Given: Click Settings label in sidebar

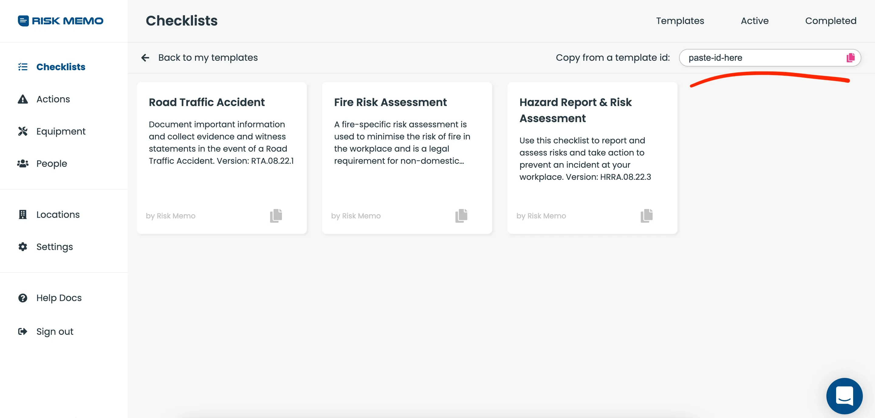Looking at the screenshot, I should pyautogui.click(x=55, y=247).
